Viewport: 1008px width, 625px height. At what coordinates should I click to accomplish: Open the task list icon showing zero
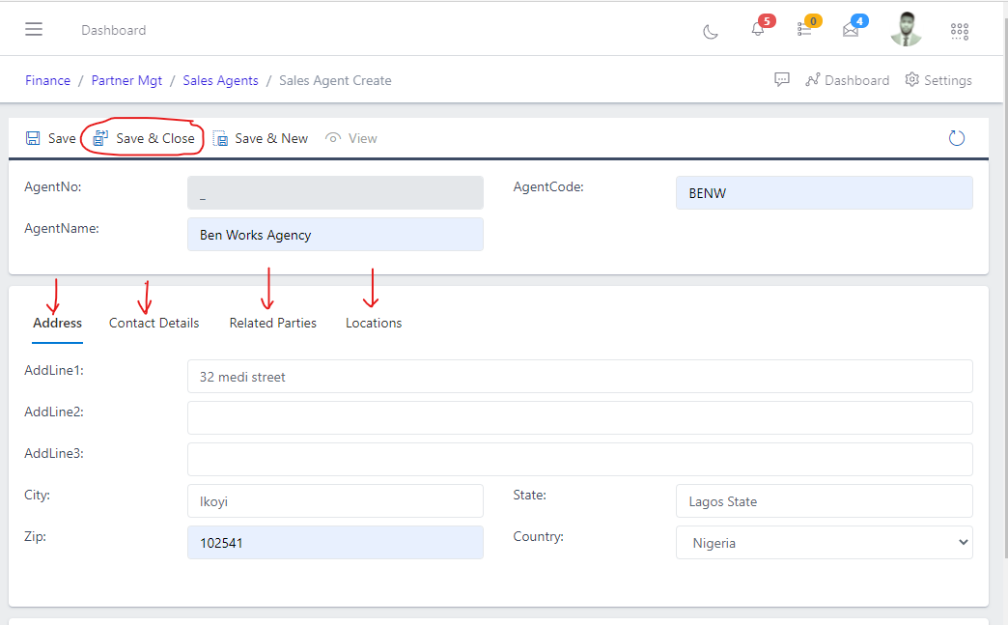(x=805, y=30)
